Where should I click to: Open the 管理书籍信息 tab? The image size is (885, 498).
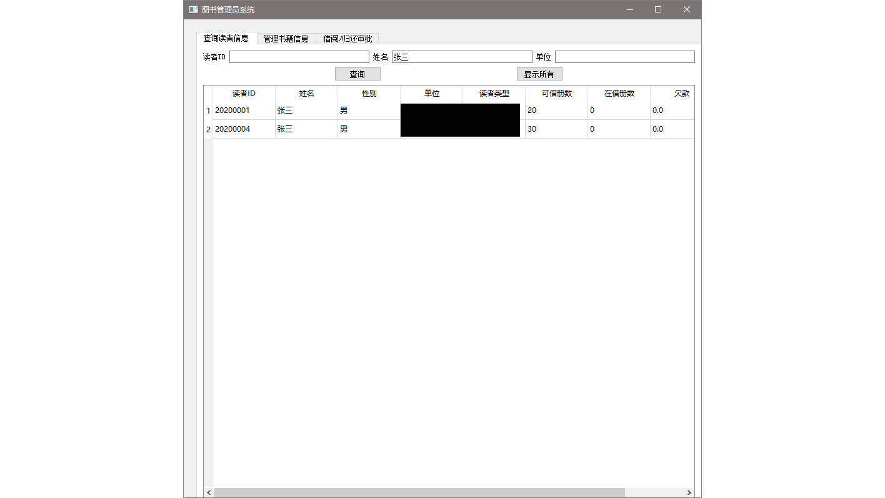[x=286, y=39]
